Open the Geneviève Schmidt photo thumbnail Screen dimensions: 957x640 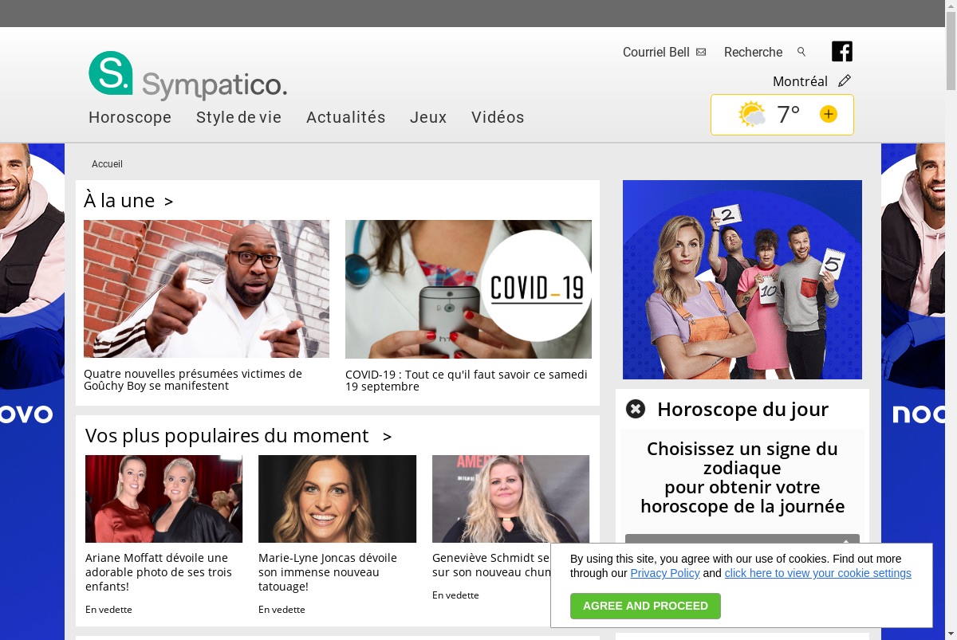click(x=510, y=499)
